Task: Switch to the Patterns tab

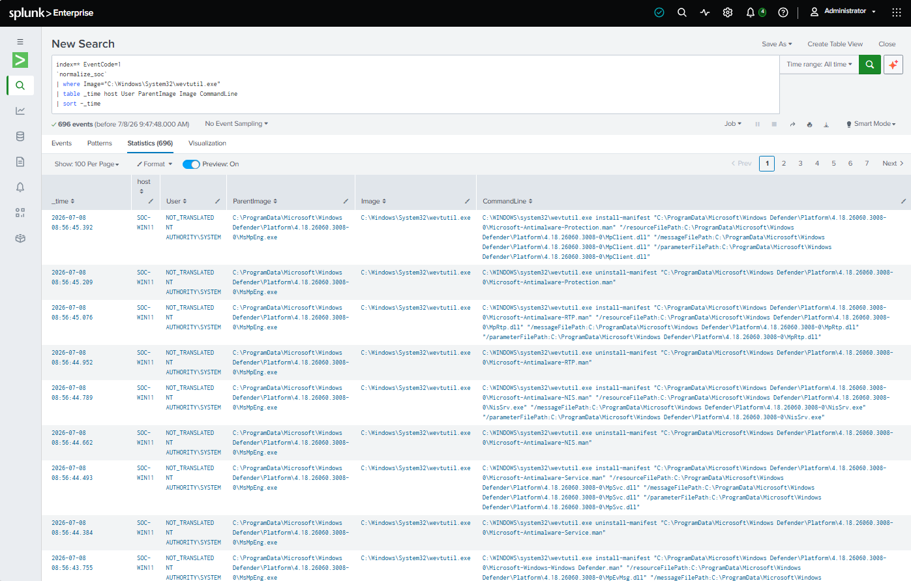Action: coord(100,143)
